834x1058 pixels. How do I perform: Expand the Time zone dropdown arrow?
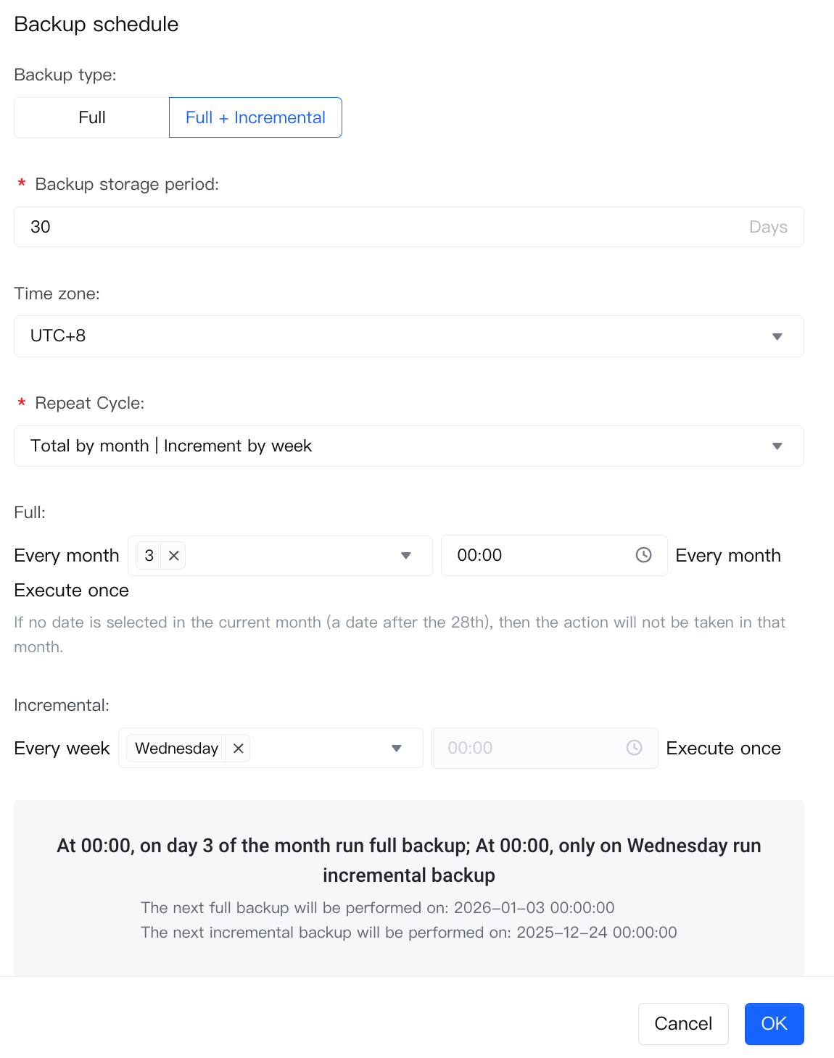777,336
